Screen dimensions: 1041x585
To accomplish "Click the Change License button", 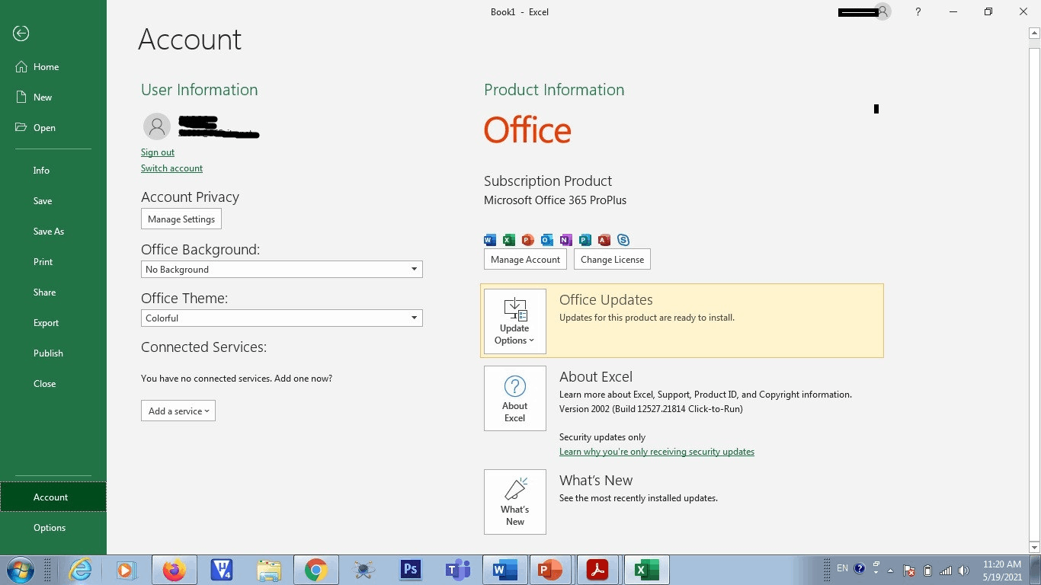I will (612, 260).
